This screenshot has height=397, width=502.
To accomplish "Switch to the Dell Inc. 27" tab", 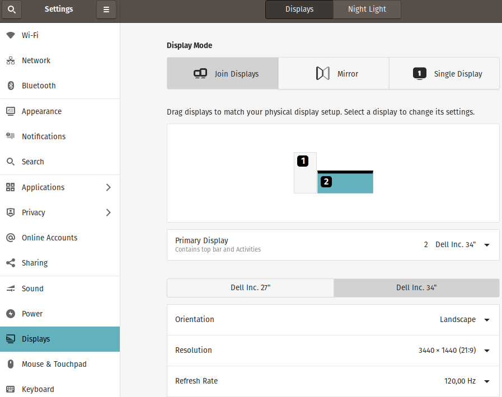I will 250,287.
